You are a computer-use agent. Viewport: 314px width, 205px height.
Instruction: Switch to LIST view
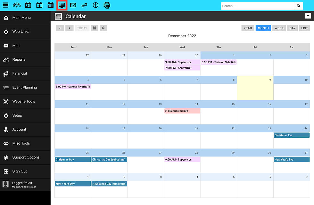tap(304, 28)
